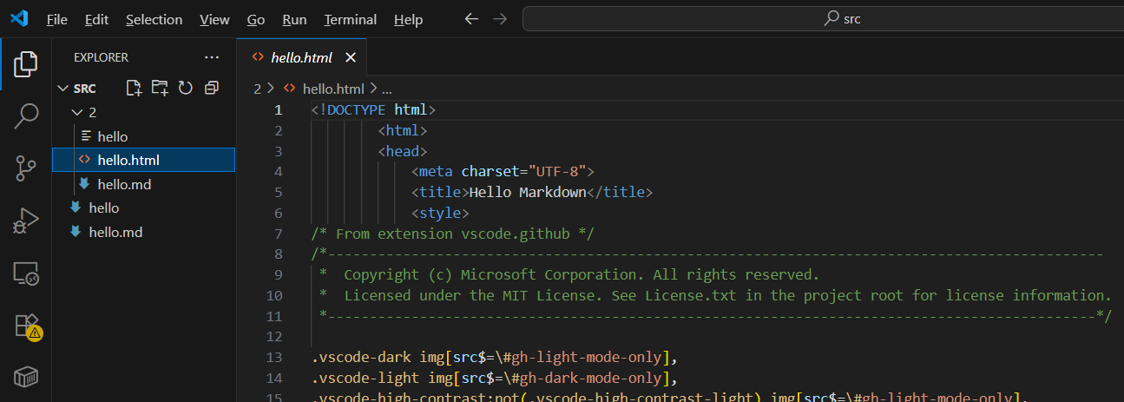Screen dimensions: 1124x402
Task: Open Run and Debug view
Action: (26, 221)
